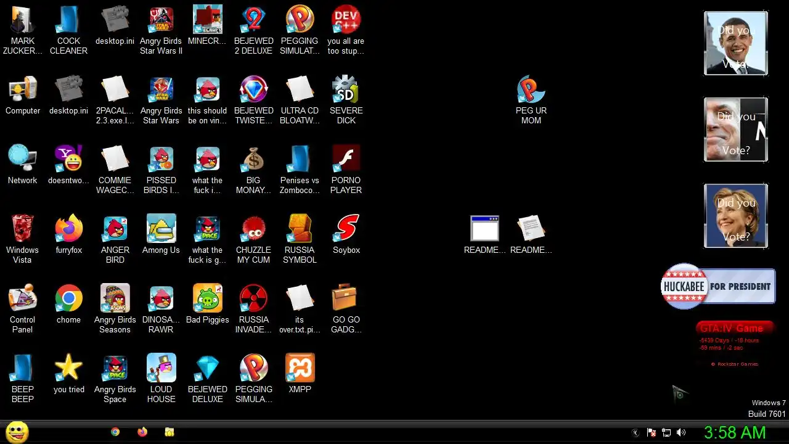Click the 3:58 AM taskbar clock
This screenshot has height=444, width=789.
(x=735, y=433)
